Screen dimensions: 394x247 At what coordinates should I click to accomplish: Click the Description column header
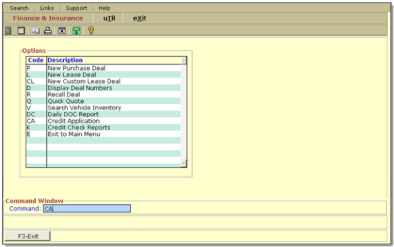[x=114, y=60]
